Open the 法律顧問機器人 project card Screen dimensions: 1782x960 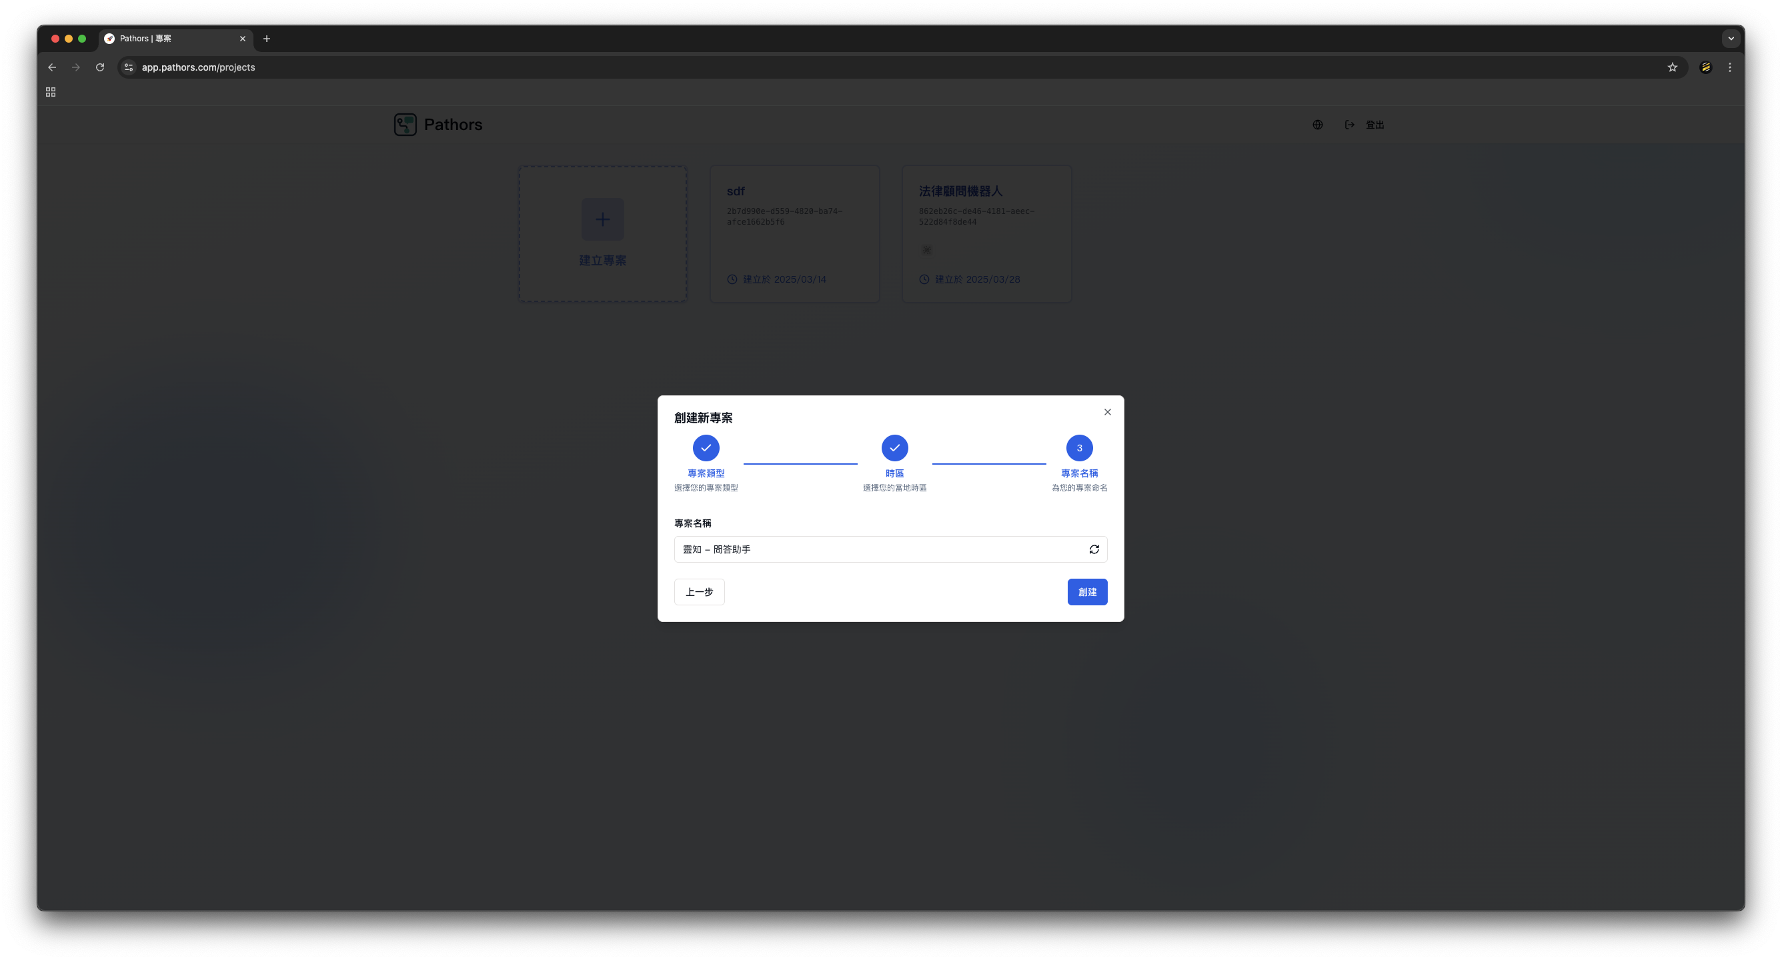click(986, 234)
